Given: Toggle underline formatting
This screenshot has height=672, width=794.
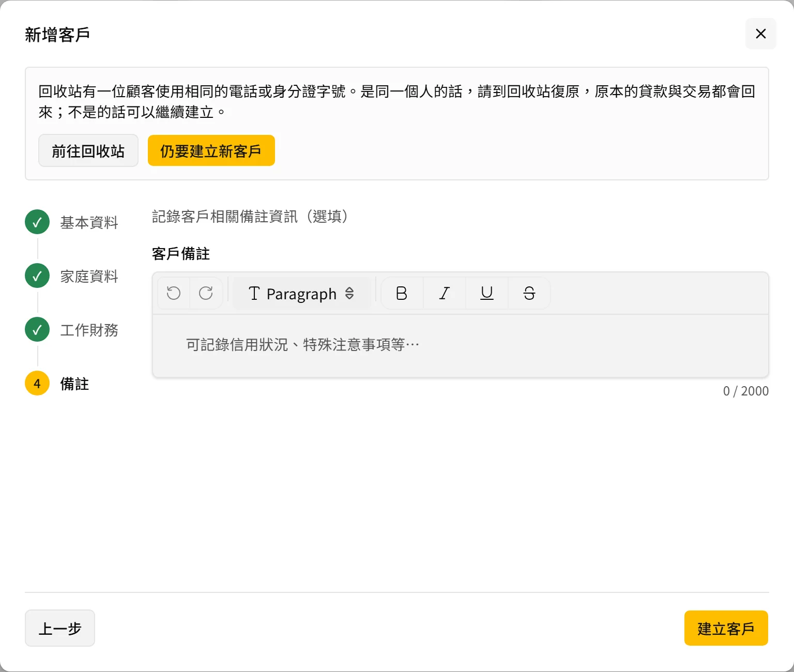Looking at the screenshot, I should point(486,293).
